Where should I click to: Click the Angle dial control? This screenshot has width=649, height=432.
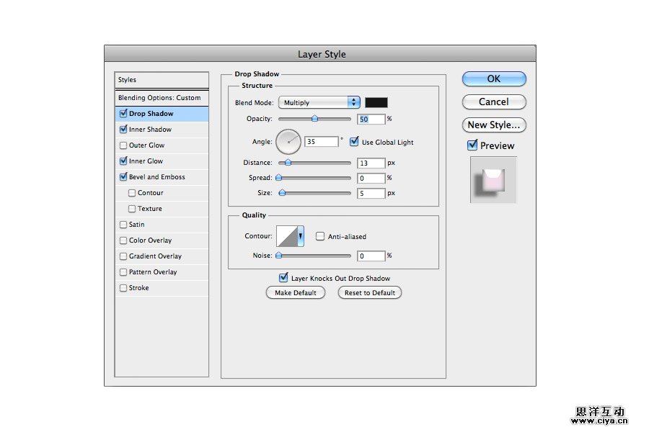click(288, 142)
